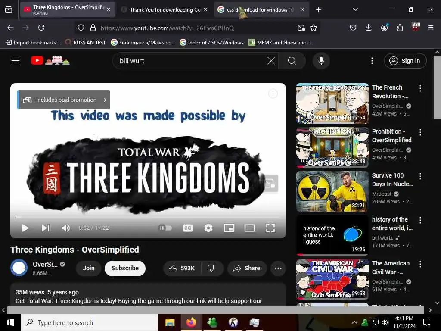This screenshot has height=331, width=441.
Task: Play the Three Kingdoms video
Action: pos(25,228)
